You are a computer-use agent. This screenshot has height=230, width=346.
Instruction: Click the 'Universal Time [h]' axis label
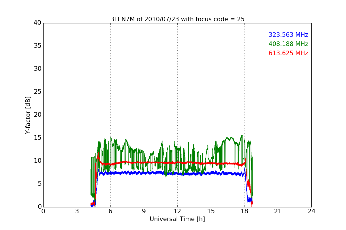tap(177, 219)
